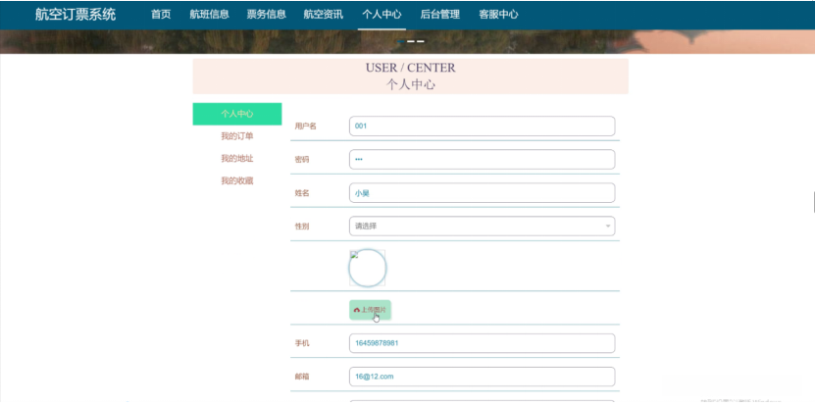Click the 手机 phone number field
Viewport: 815px width, 405px height.
tap(481, 343)
